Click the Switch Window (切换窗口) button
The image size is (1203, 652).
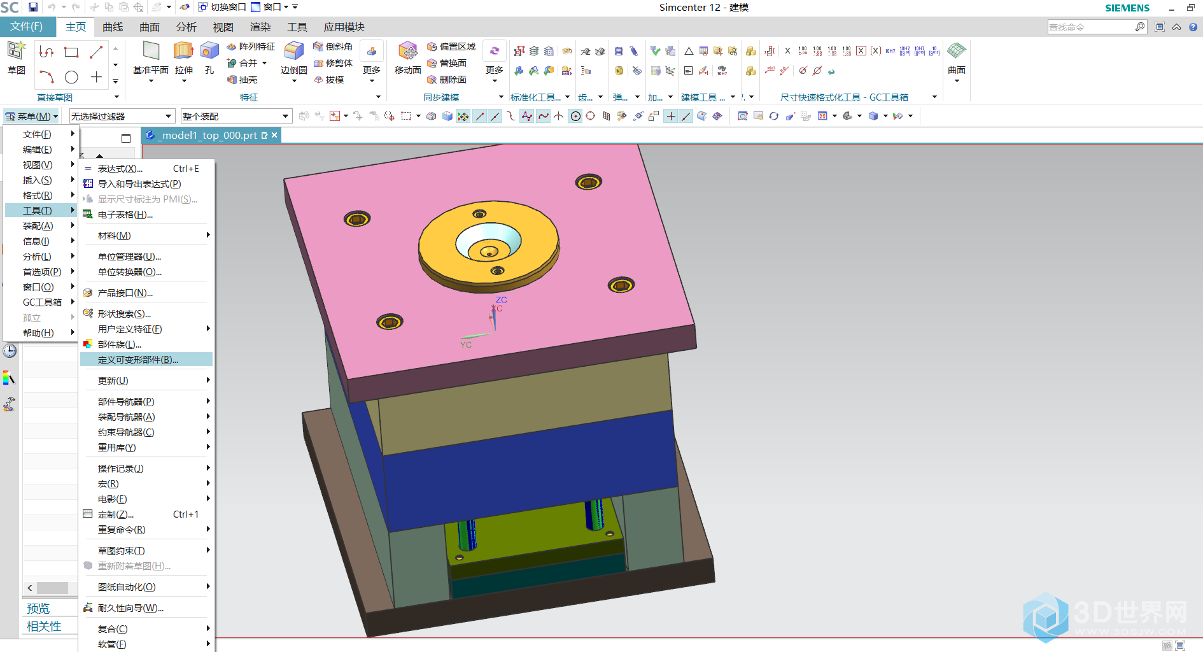222,7
